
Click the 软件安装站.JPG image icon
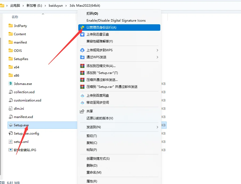click(x=10, y=150)
